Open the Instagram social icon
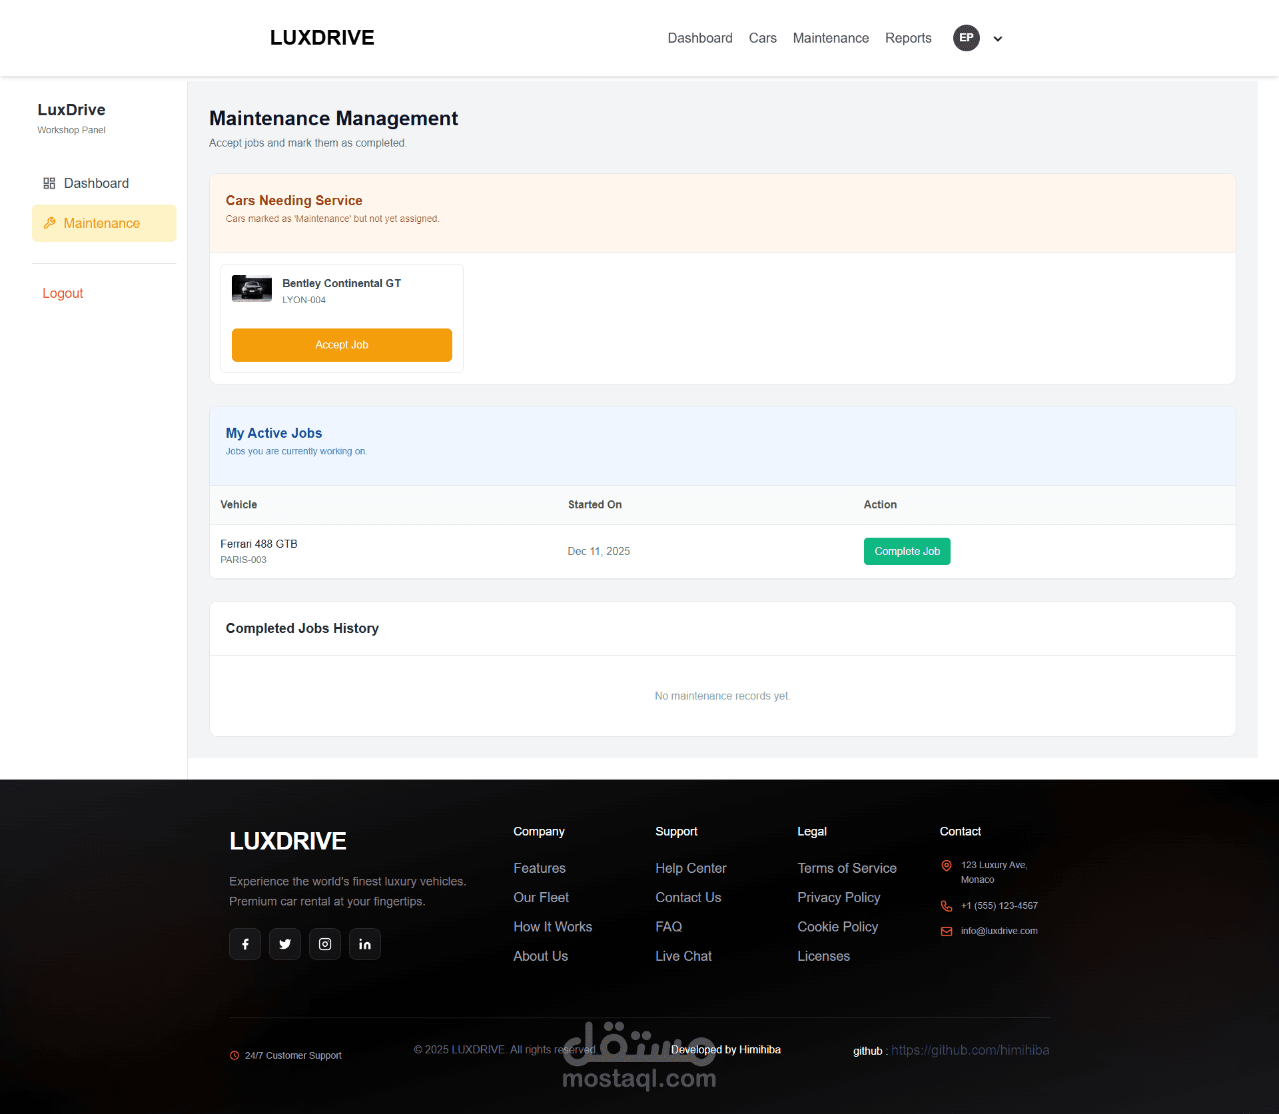Image resolution: width=1279 pixels, height=1114 pixels. [x=325, y=944]
